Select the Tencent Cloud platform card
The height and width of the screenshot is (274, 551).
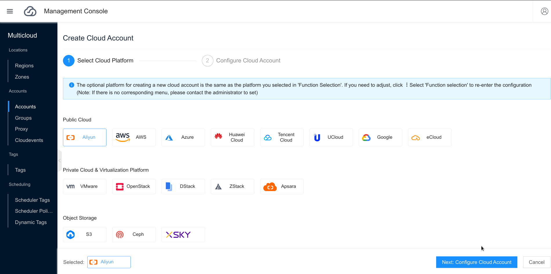(282, 137)
